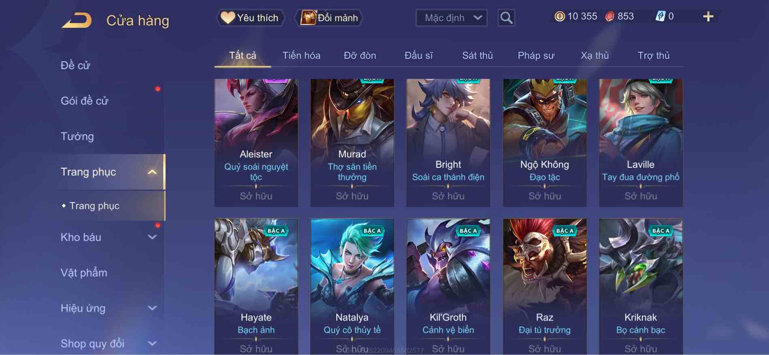Tap the golden back arrow icon
Screen dimensions: 769x355
tap(77, 20)
